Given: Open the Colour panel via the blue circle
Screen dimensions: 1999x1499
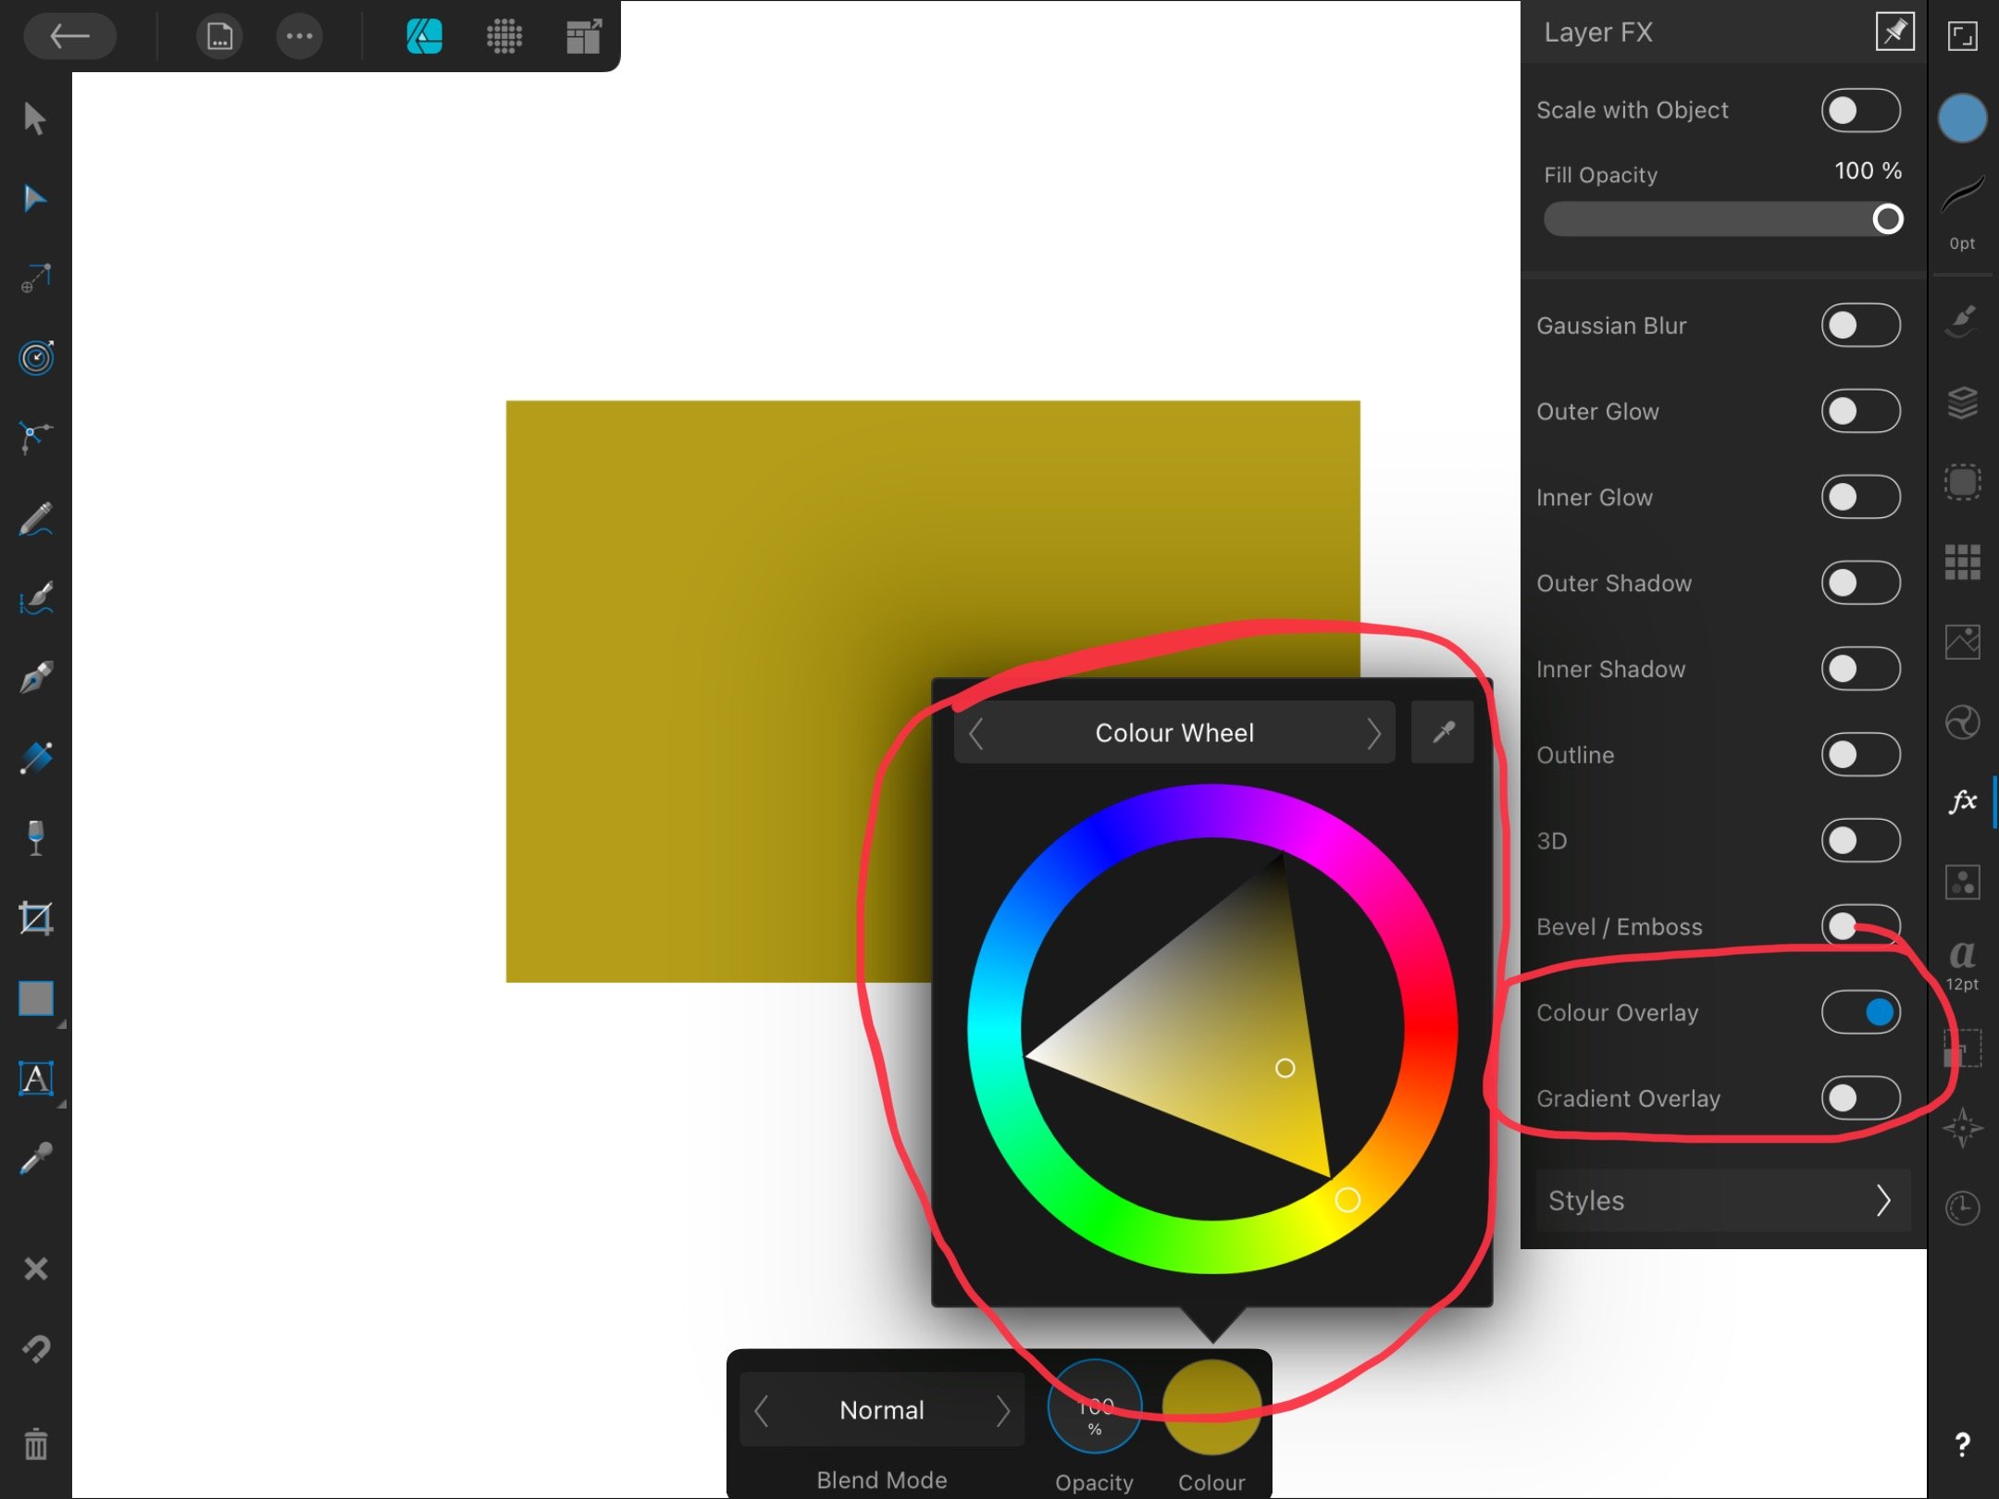Looking at the screenshot, I should coord(1964,118).
